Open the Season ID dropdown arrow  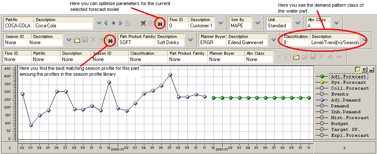point(69,40)
